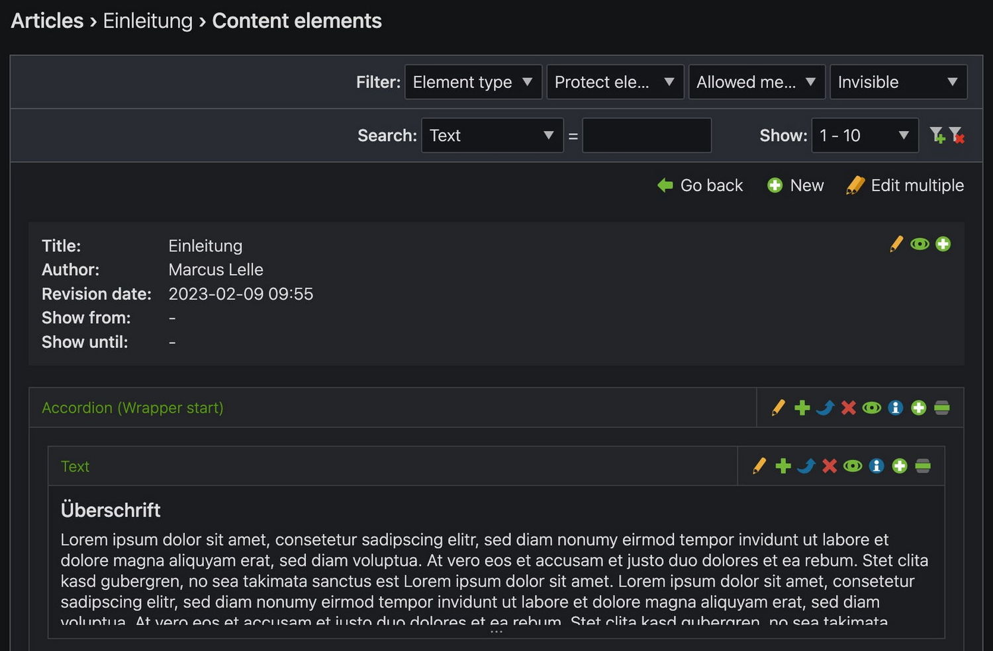The width and height of the screenshot is (993, 651).
Task: Click the apply filter funnel icon
Action: (937, 136)
